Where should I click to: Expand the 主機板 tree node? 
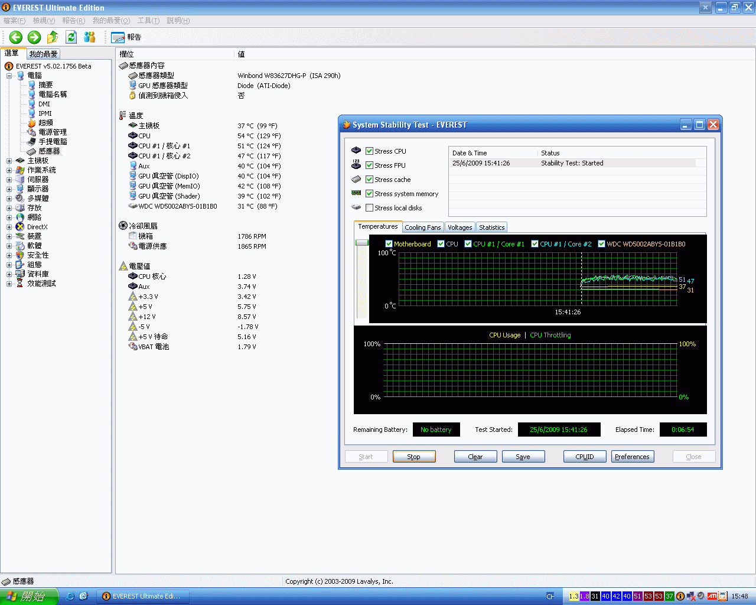coord(9,161)
